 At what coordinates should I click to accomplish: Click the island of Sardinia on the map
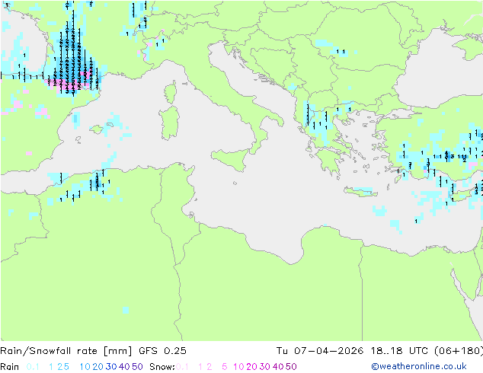[169, 123]
